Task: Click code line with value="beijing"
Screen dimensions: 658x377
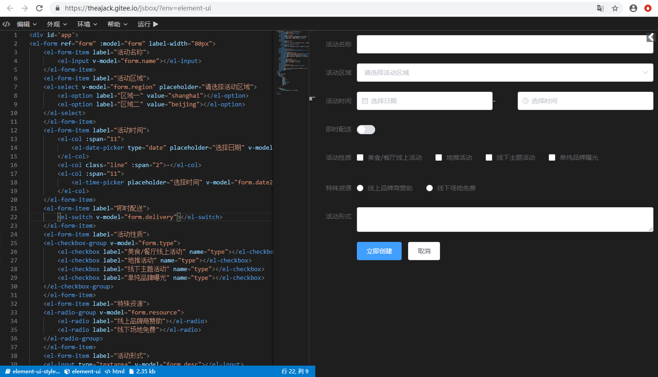Action: click(151, 104)
